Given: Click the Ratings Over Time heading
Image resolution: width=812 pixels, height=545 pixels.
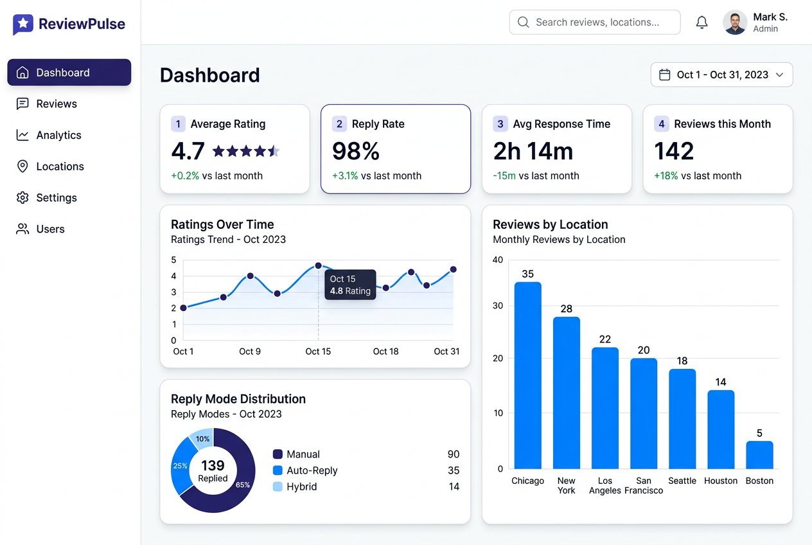Looking at the screenshot, I should (222, 224).
